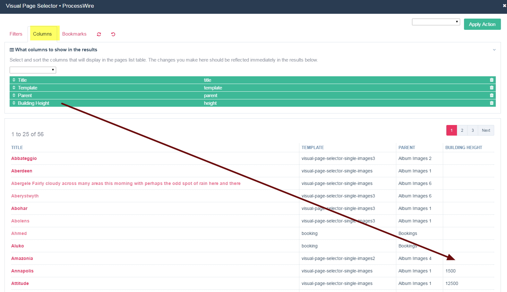Viewport: 507px width, 292px height.
Task: Open the Aberdeen page link
Action: tap(22, 171)
